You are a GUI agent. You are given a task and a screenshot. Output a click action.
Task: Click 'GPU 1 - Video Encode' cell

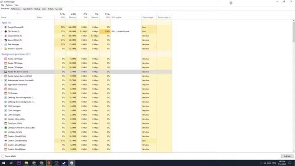[x=120, y=31]
